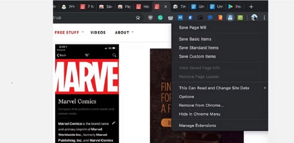Screen dimensions: 294x143
Task: Open Chrome's three-dot menu
Action: (x=264, y=18)
